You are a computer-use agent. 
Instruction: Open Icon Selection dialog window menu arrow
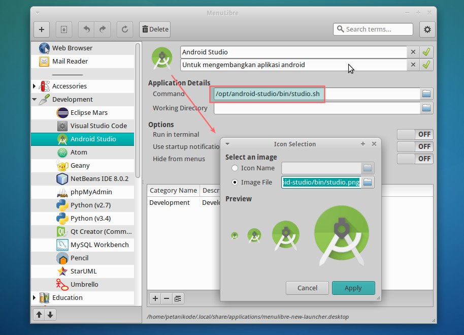pos(227,144)
